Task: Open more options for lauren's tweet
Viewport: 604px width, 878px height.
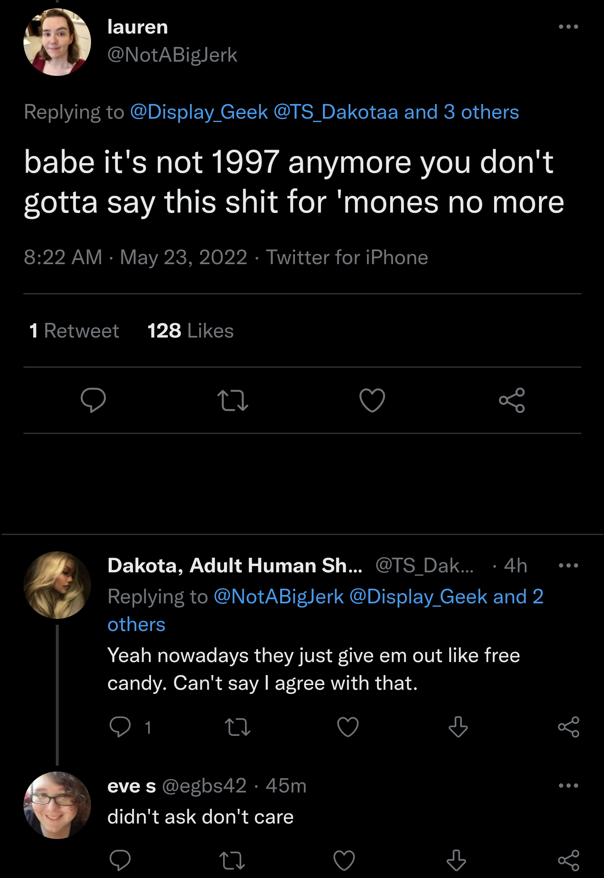Action: pyautogui.click(x=568, y=27)
